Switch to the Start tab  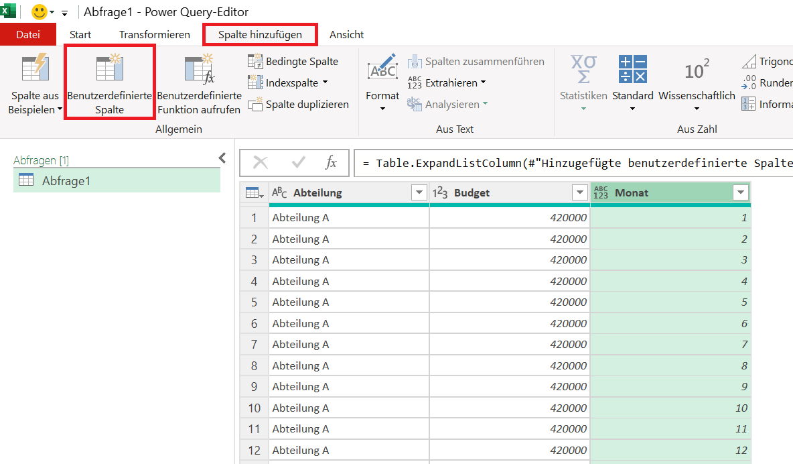[80, 34]
